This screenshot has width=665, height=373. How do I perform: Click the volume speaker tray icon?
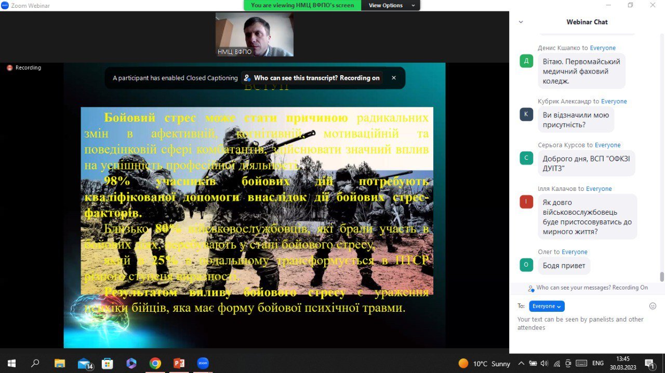(x=544, y=363)
